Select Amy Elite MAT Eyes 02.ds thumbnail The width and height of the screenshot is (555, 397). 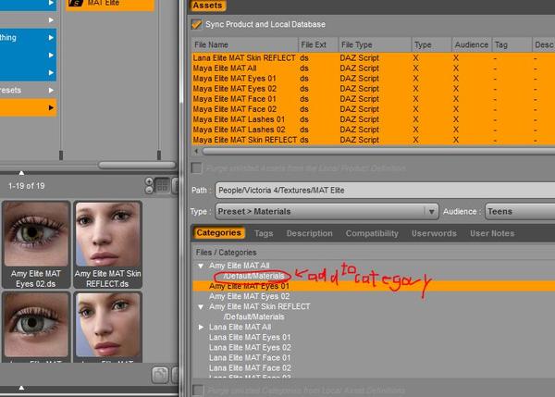coord(36,244)
